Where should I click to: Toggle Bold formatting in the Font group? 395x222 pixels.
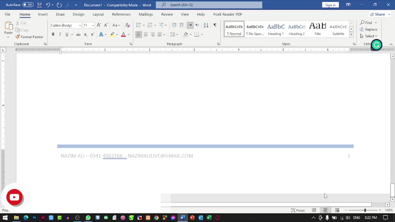53,34
